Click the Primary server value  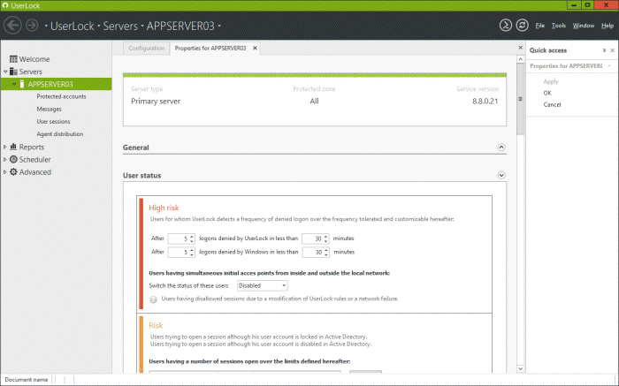(156, 102)
